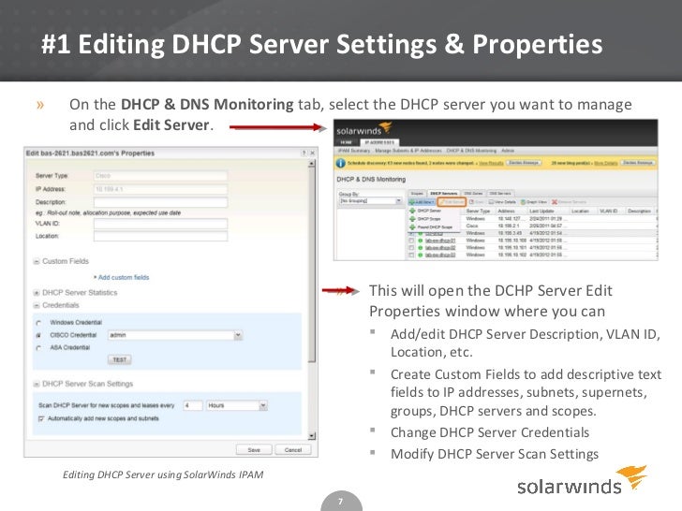Collapse the Credentials section
Image resolution: width=682 pixels, height=511 pixels.
(x=37, y=305)
